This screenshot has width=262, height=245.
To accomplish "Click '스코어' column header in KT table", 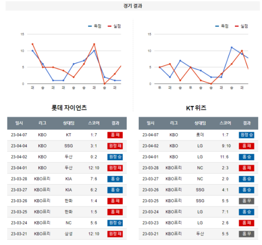I will coord(225,123).
